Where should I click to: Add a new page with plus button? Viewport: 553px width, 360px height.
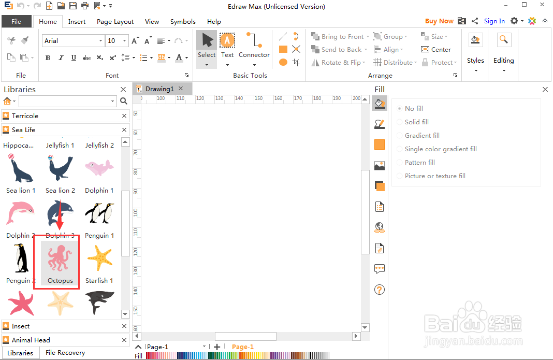click(217, 347)
